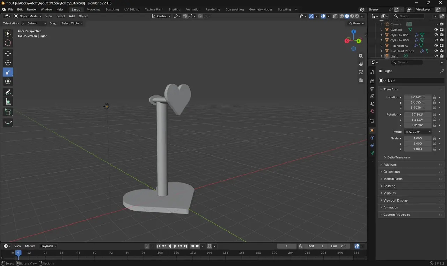
Task: Hide Cylinder.001 in viewport via eye icon
Action: click(436, 35)
